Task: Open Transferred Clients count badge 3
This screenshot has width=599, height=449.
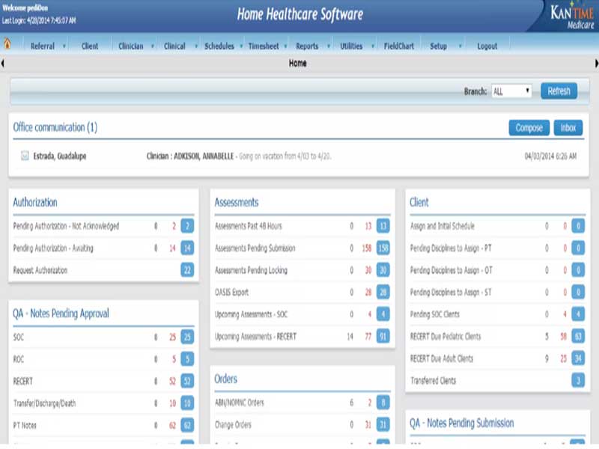Action: coord(578,381)
